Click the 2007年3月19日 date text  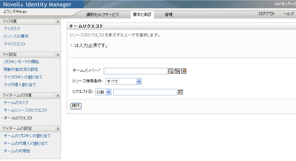pyautogui.click(x=285, y=4)
